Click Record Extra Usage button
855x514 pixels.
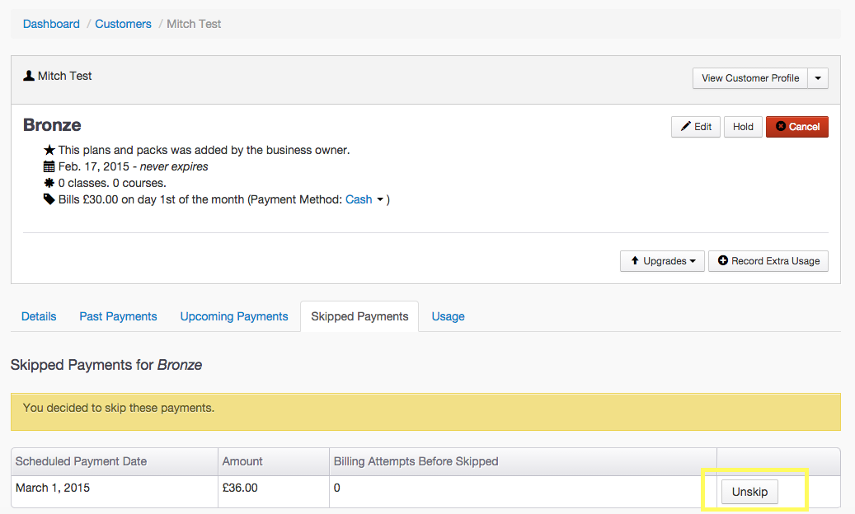coord(768,261)
